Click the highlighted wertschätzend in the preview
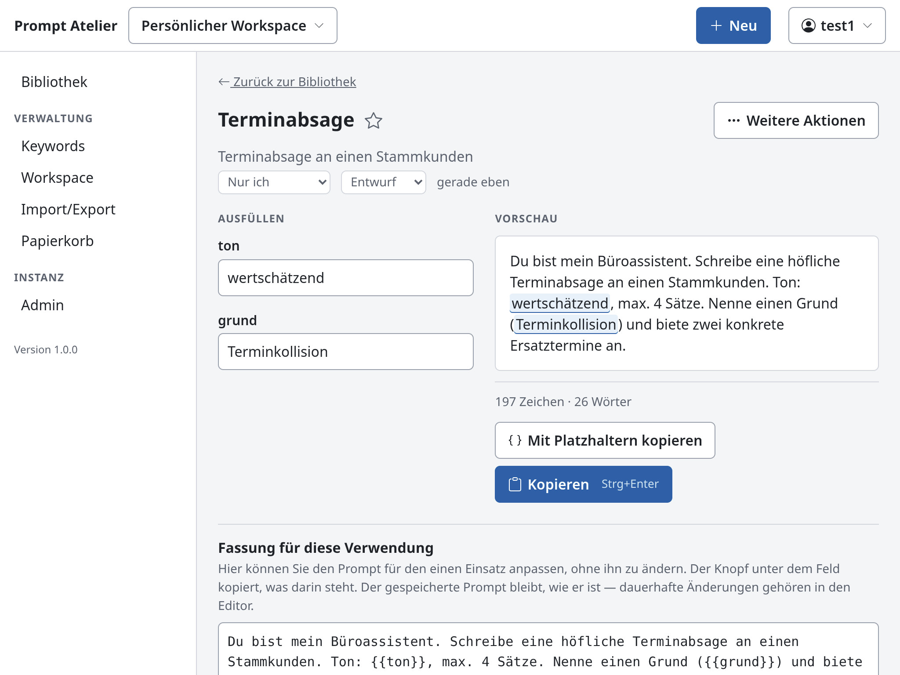900x675 pixels. (560, 303)
